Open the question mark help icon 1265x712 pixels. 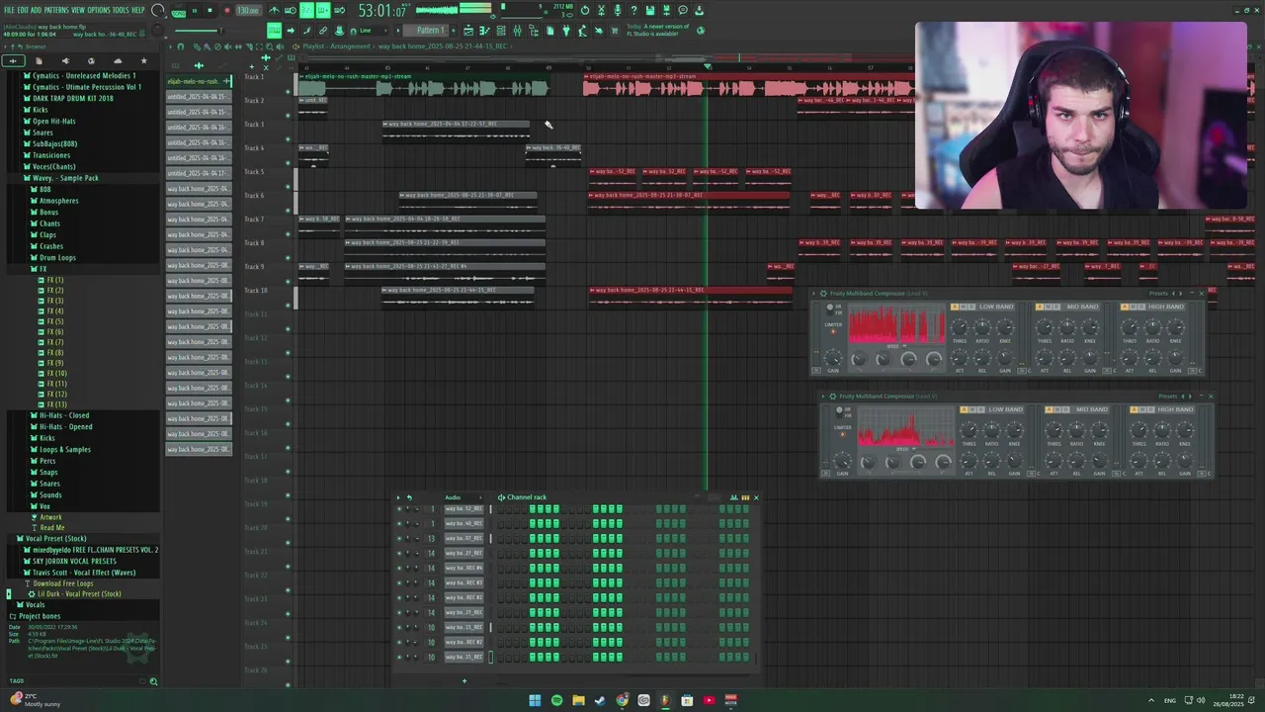pyautogui.click(x=633, y=10)
